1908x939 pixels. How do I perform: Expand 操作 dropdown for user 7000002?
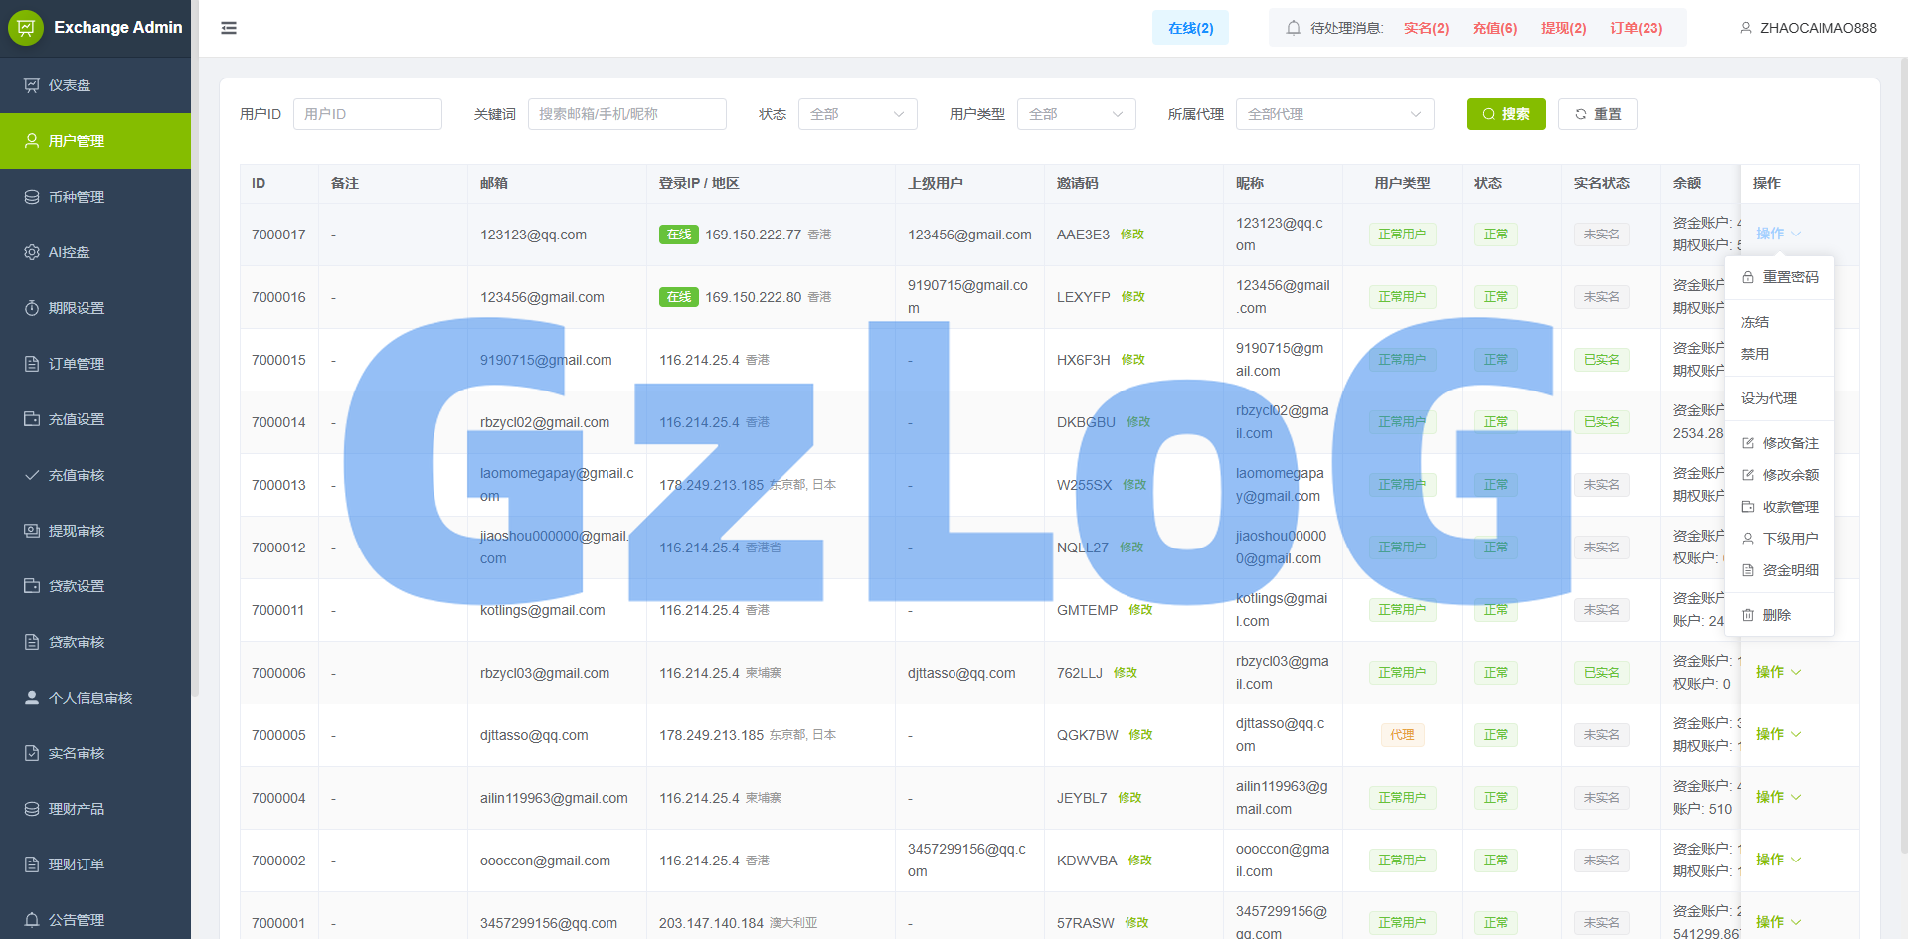point(1778,860)
